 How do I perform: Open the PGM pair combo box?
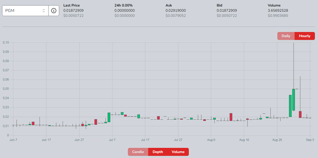pyautogui.click(x=25, y=11)
